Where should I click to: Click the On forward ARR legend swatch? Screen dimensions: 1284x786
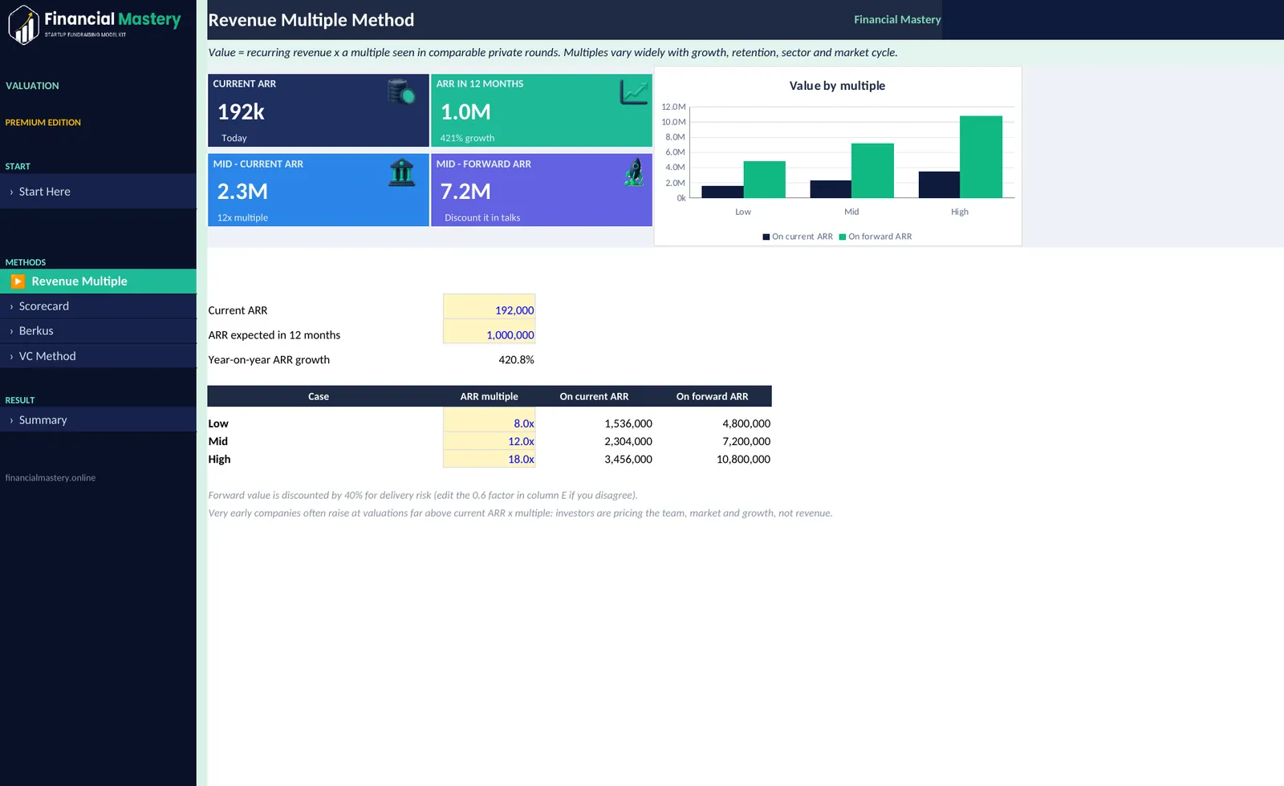(843, 237)
